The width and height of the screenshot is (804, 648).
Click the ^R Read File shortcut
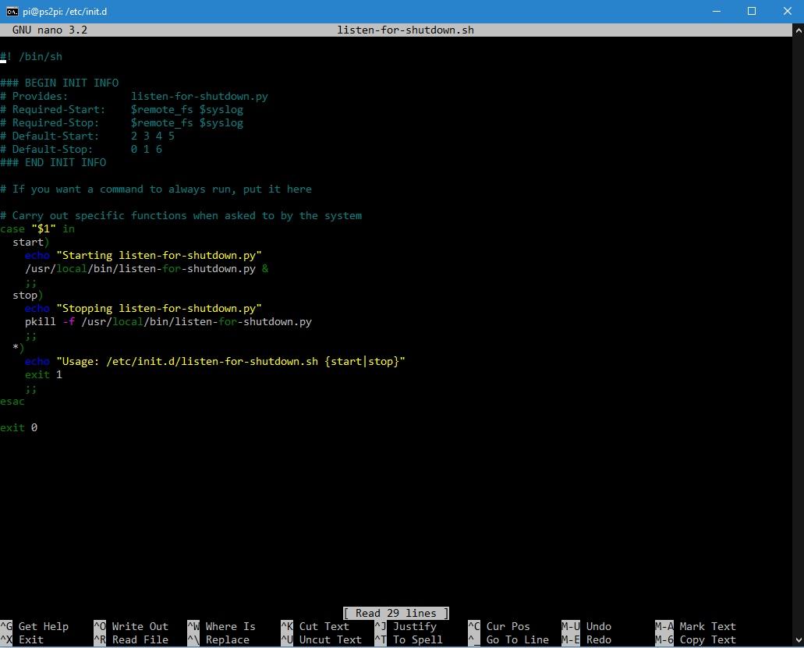point(131,639)
